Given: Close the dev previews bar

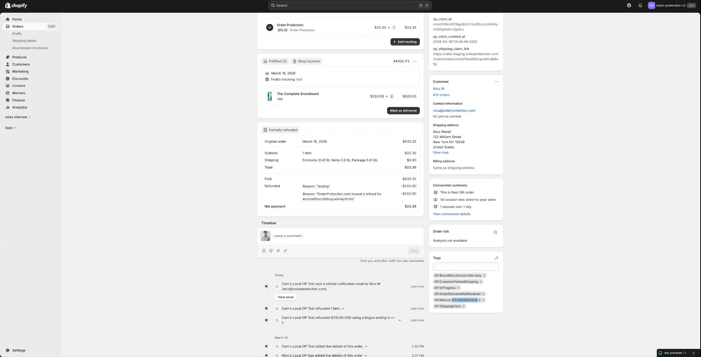Looking at the screenshot, I should pyautogui.click(x=693, y=353).
